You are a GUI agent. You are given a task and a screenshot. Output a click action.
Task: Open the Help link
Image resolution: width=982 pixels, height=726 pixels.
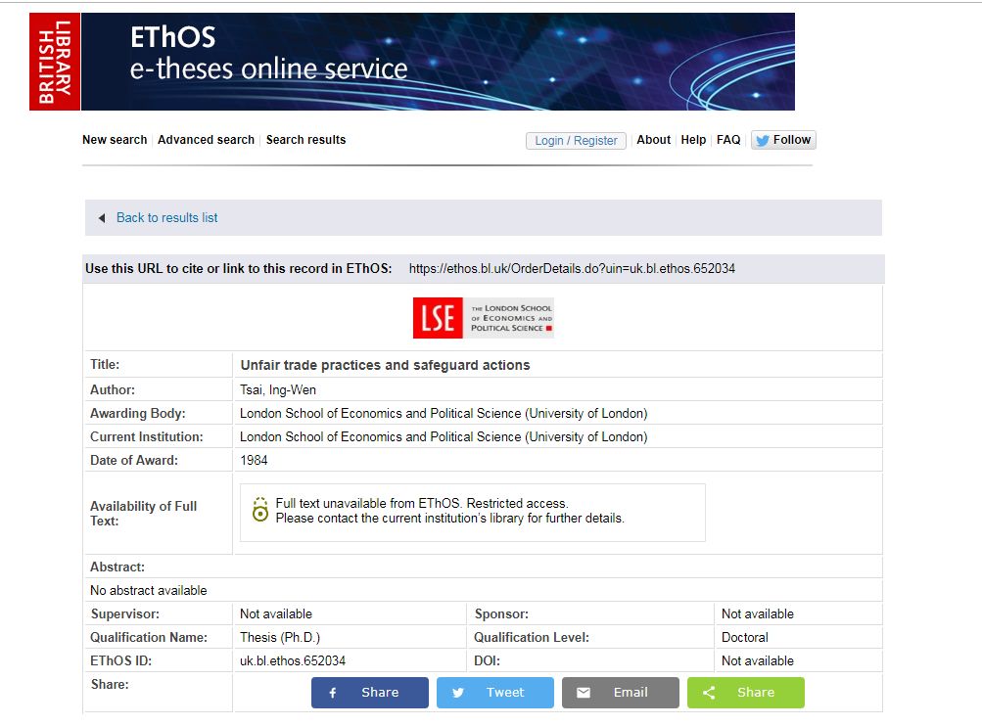point(693,140)
